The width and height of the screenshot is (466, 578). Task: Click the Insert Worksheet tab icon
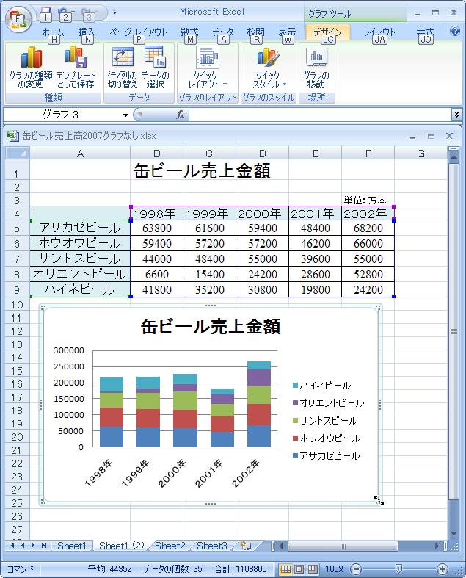coord(246,546)
